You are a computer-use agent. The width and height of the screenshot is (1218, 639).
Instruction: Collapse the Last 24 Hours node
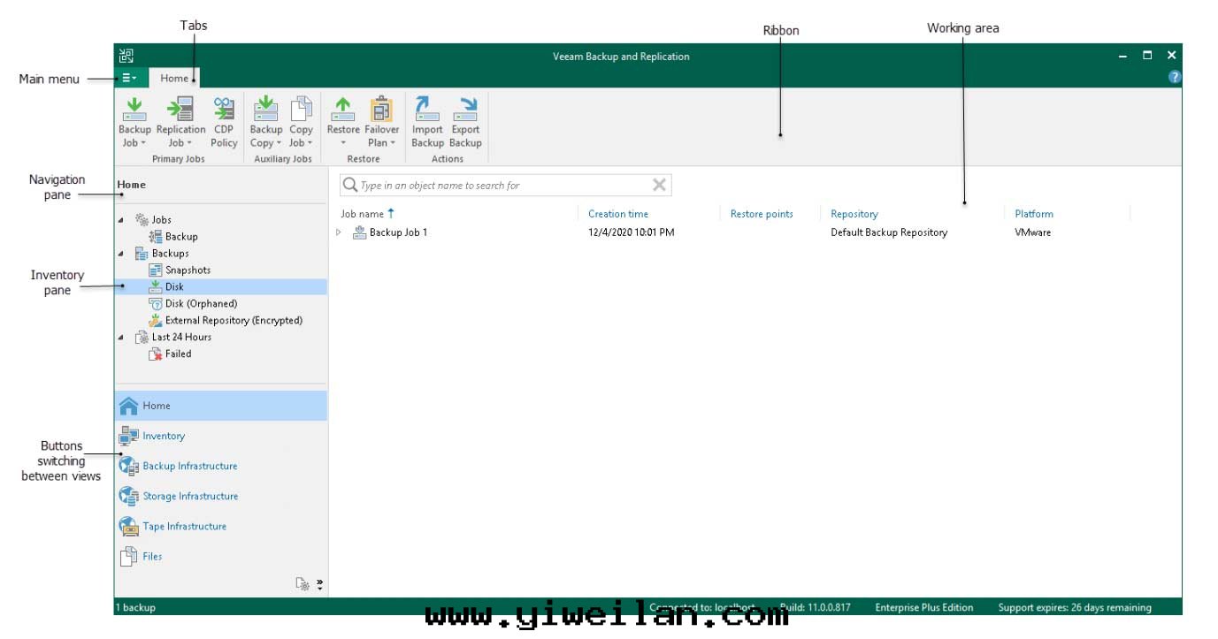(121, 338)
